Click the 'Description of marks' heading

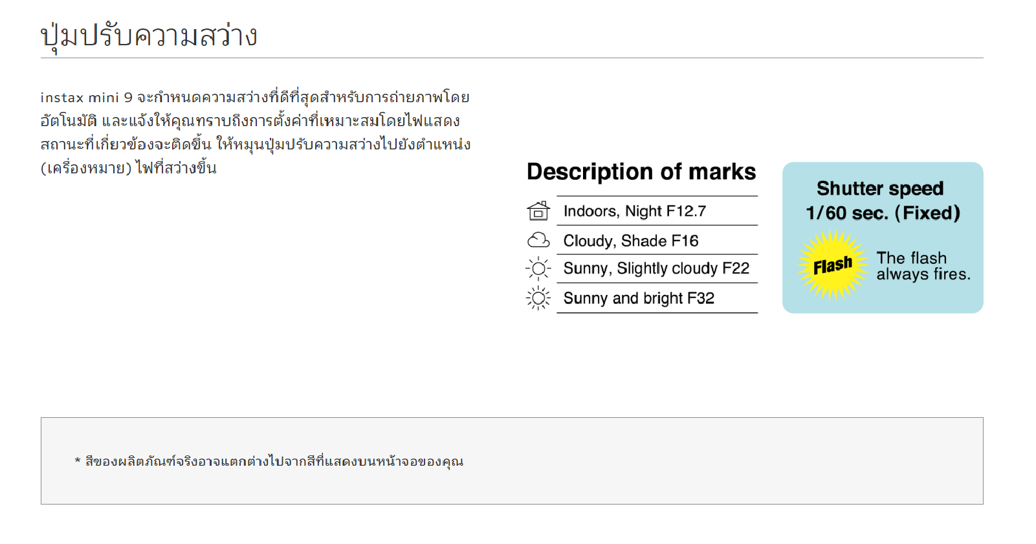coord(641,172)
